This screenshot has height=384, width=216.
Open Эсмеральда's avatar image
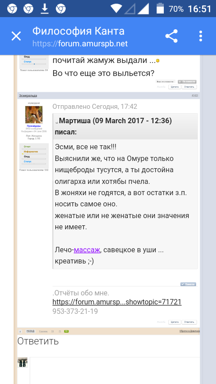(34, 115)
